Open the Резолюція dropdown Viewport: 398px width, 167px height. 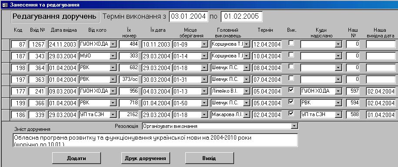tap(294, 126)
